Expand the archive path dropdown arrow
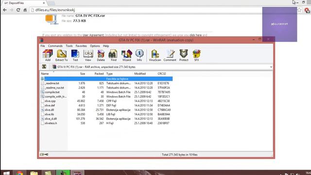 pos(271,67)
